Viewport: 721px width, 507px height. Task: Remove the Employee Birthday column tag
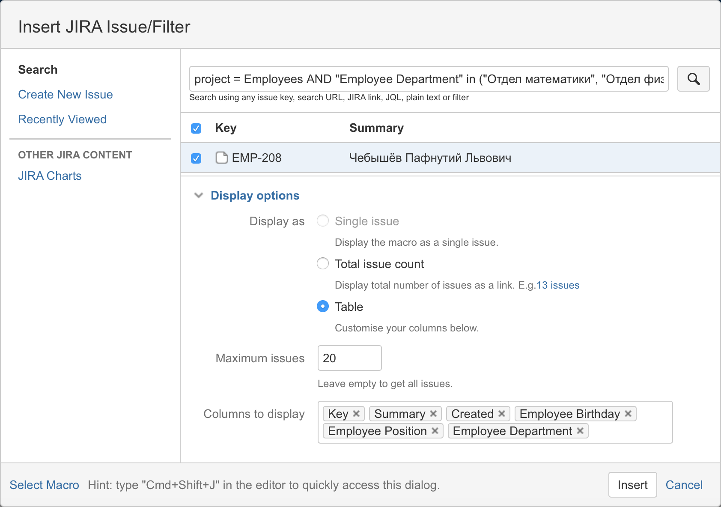point(629,414)
